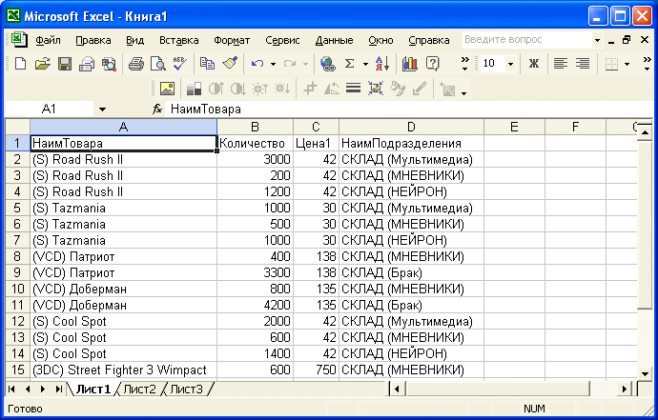The height and width of the screenshot is (420, 658).
Task: Open the Redo history dropdown arrow
Action: [x=305, y=64]
